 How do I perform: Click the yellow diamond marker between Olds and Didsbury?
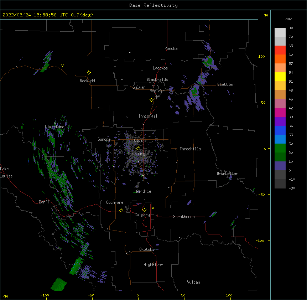click(x=138, y=148)
